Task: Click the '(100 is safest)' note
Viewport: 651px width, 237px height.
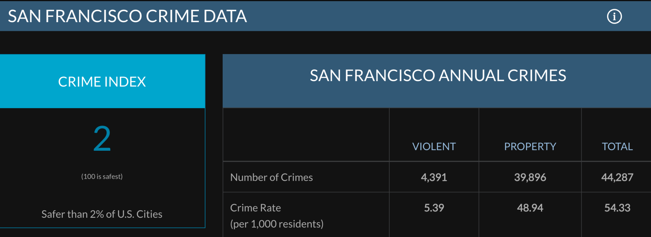Action: click(x=102, y=176)
